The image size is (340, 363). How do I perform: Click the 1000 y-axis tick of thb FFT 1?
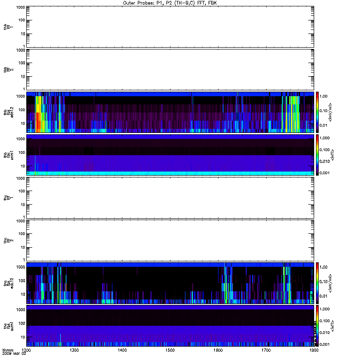(x=20, y=7)
